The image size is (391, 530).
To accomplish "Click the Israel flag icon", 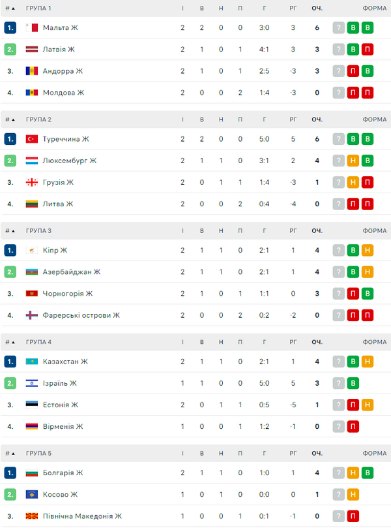I will tap(31, 383).
